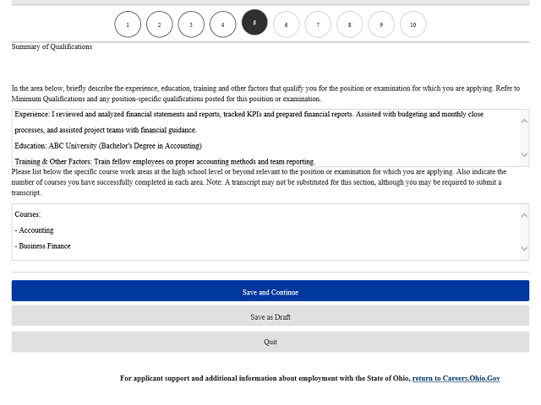
Task: Go to application step 3
Action: pyautogui.click(x=191, y=24)
